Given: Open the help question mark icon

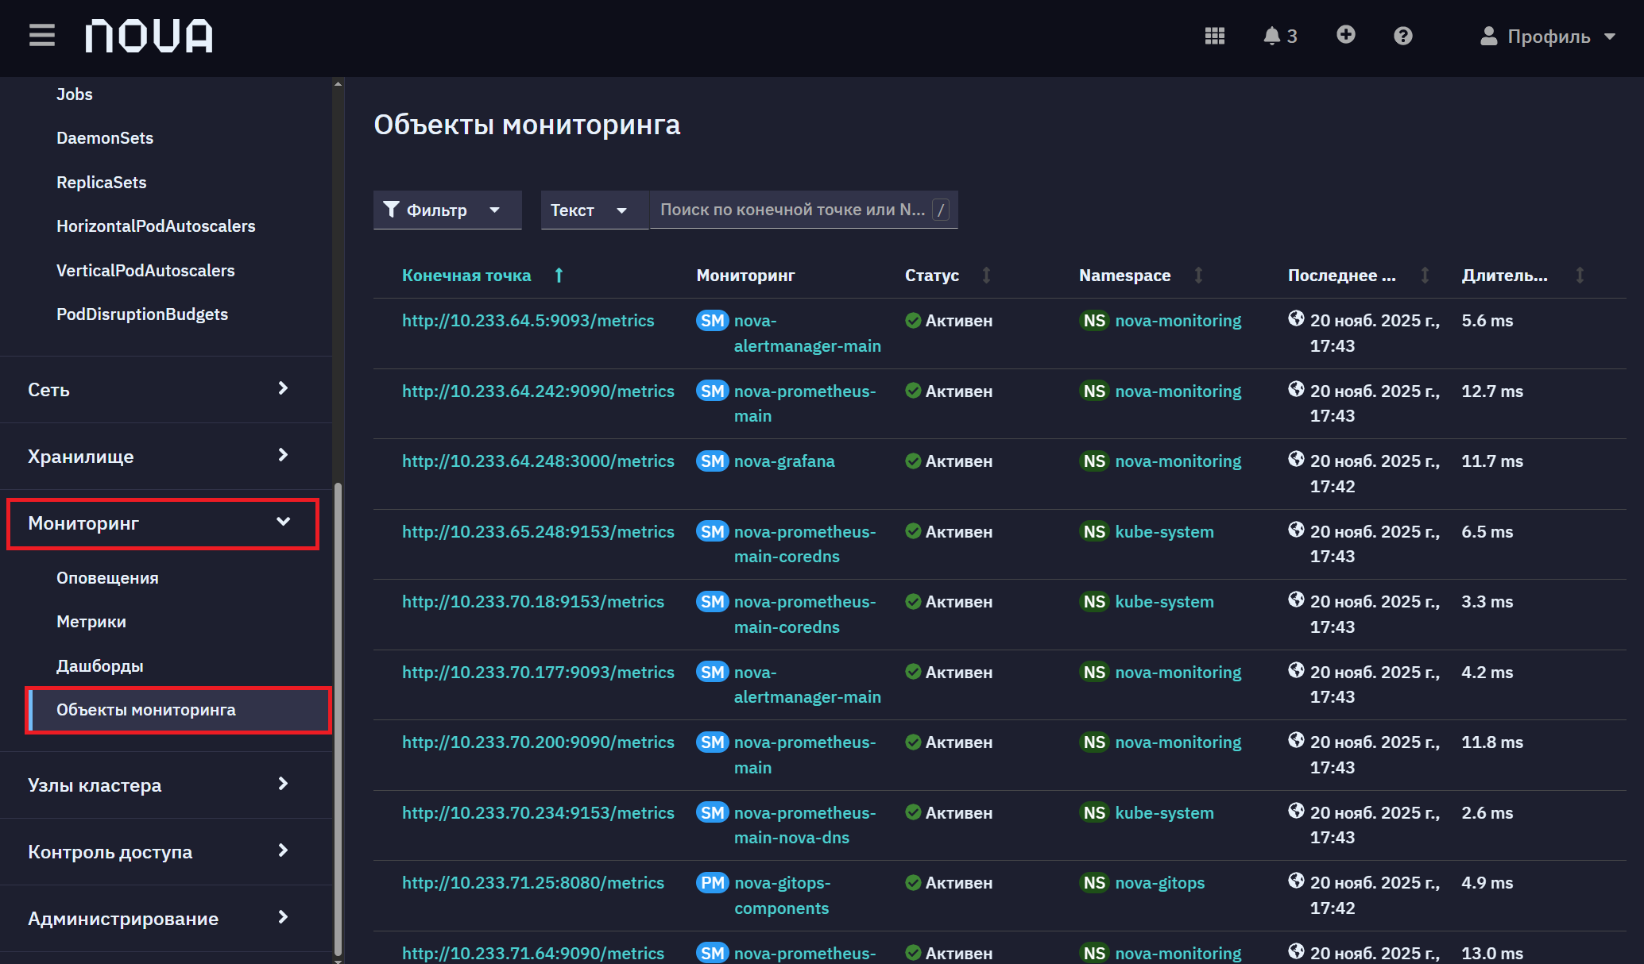Looking at the screenshot, I should [1403, 36].
